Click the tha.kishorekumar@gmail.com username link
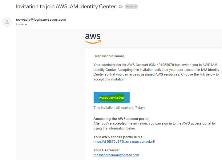 click(x=116, y=155)
